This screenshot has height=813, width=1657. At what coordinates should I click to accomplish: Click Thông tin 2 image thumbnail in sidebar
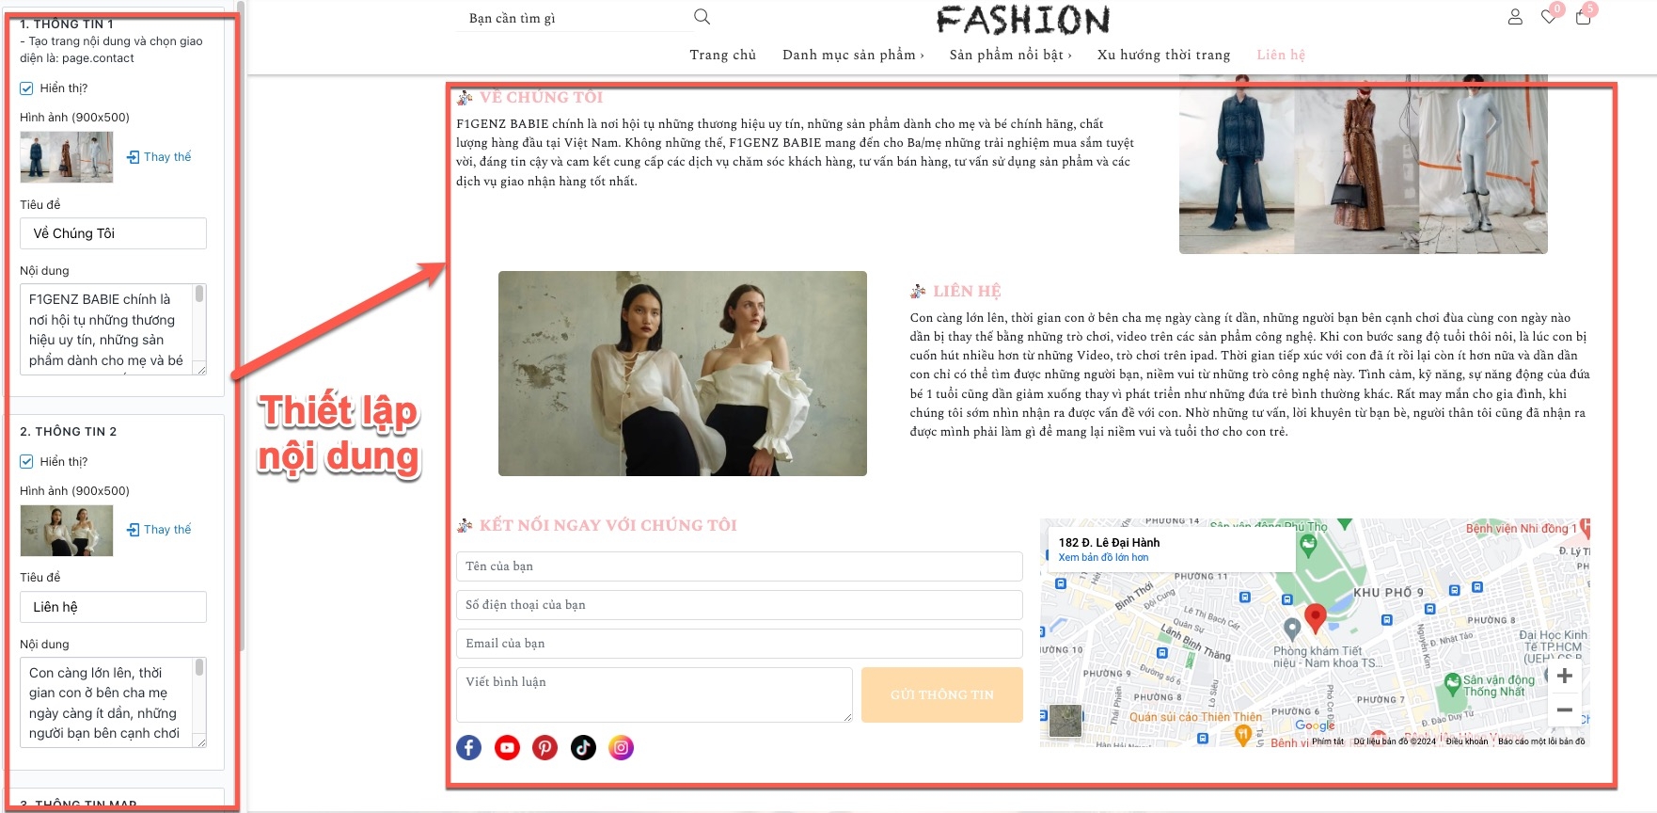67,531
